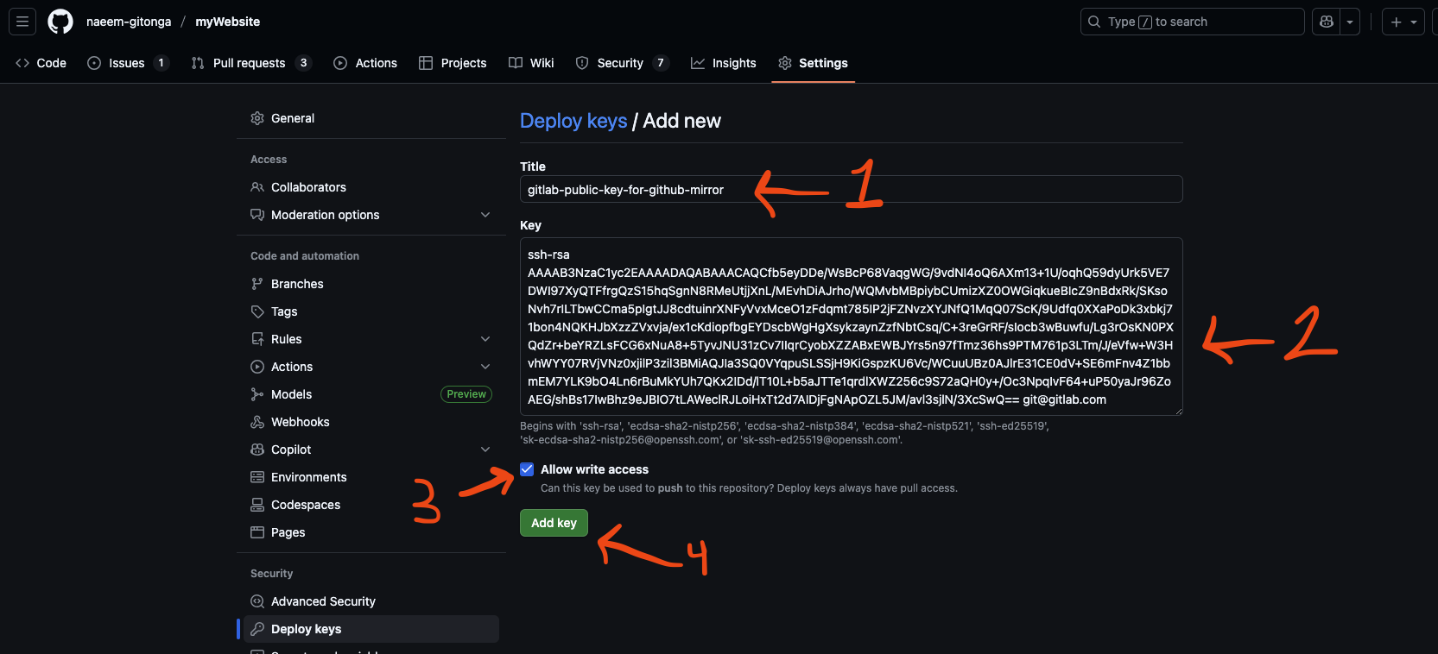Screen dimensions: 1438x654
Task: Click the Webhooks sidebar item
Action: tap(300, 422)
